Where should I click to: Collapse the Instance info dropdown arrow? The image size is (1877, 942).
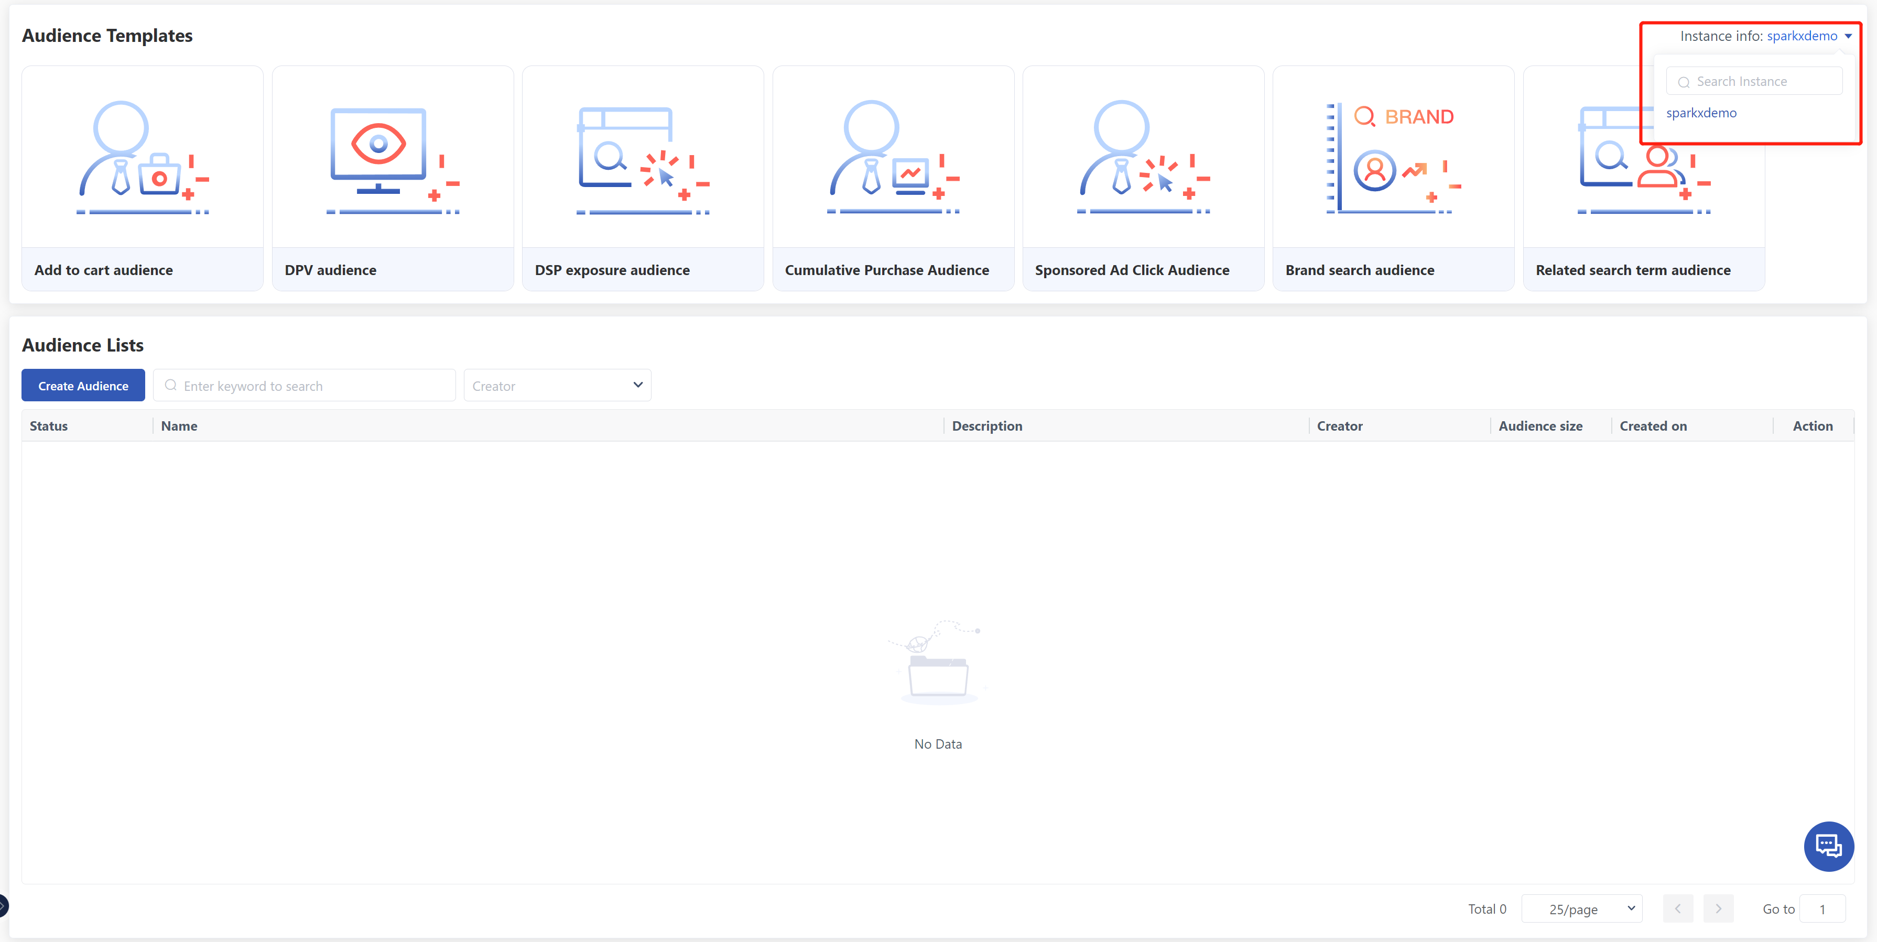click(1848, 37)
